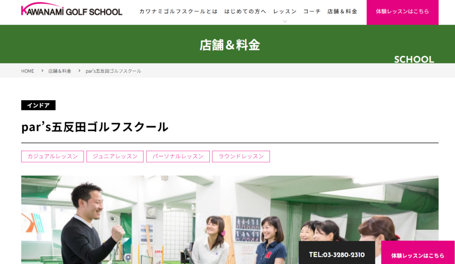Open the レッスン navigation menu
455x264 pixels.
tap(285, 12)
